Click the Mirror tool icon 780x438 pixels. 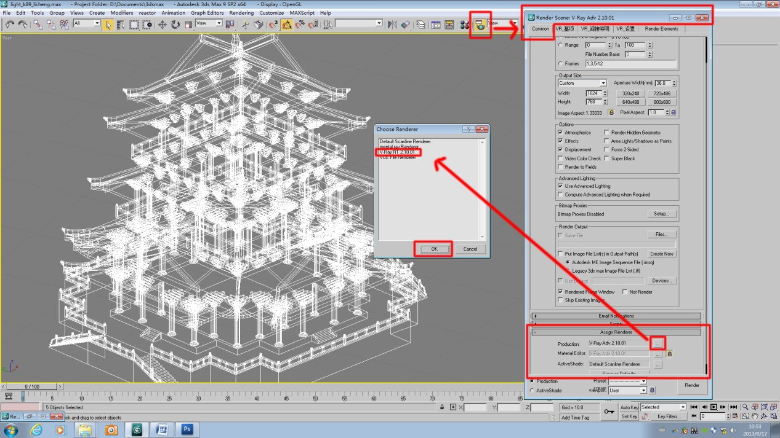(x=392, y=25)
